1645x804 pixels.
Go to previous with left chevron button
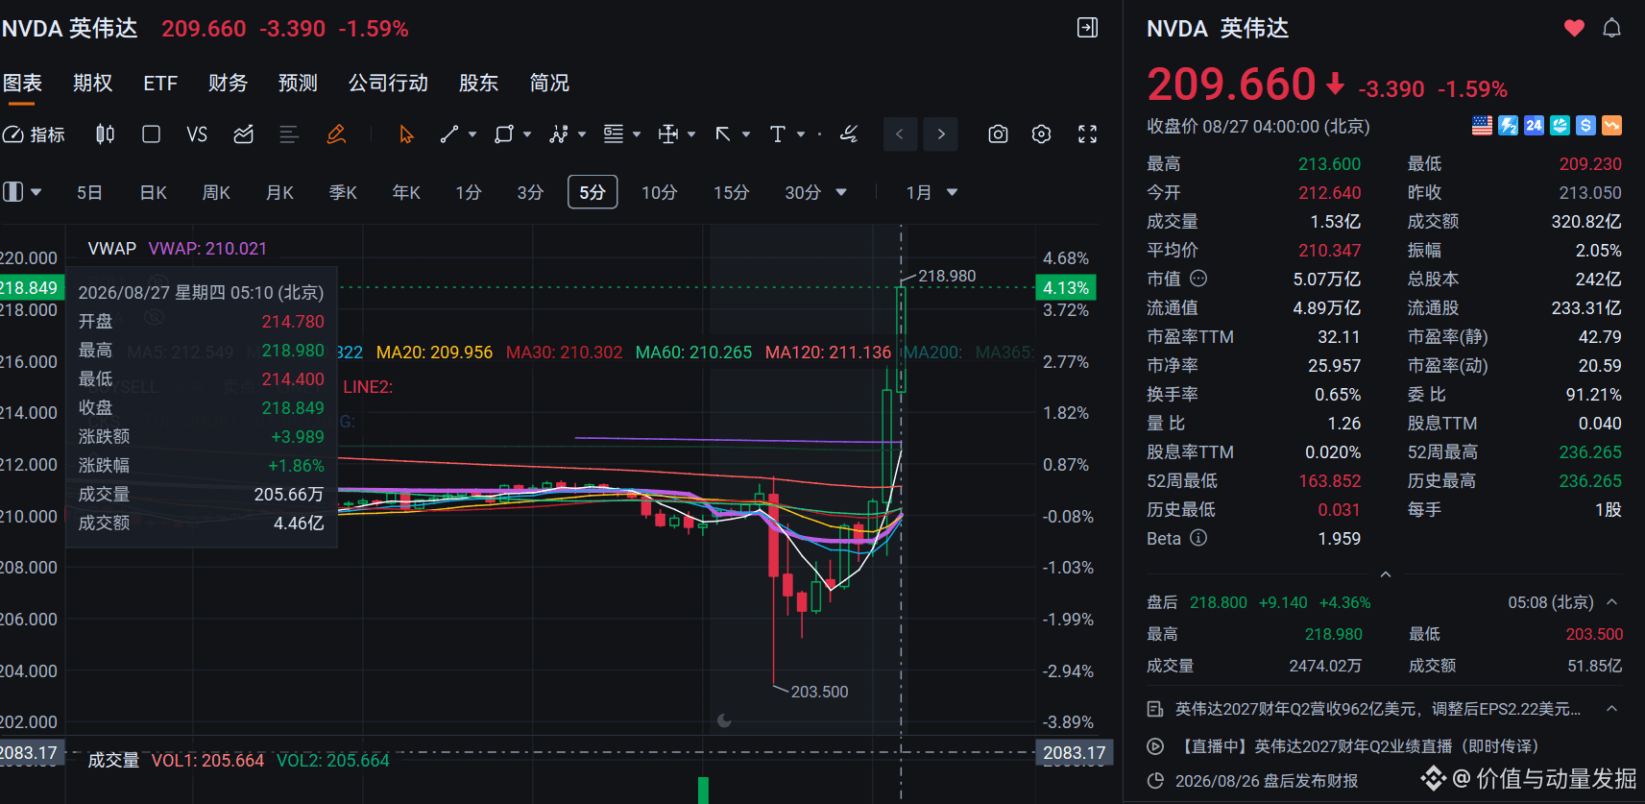coord(900,134)
